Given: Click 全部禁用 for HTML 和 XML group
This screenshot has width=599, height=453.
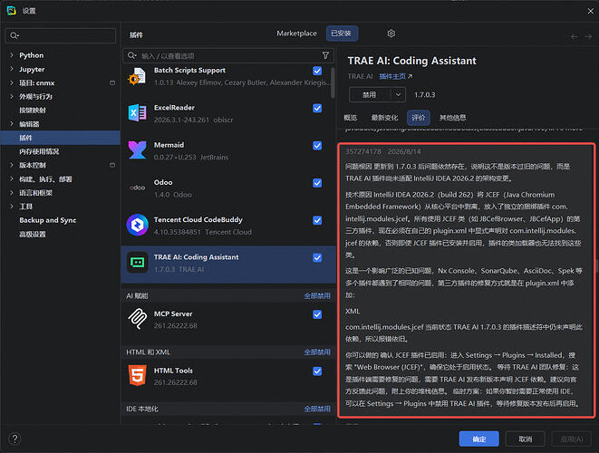Looking at the screenshot, I should coord(317,352).
